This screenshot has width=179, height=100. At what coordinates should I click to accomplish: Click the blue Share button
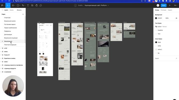[164, 5]
